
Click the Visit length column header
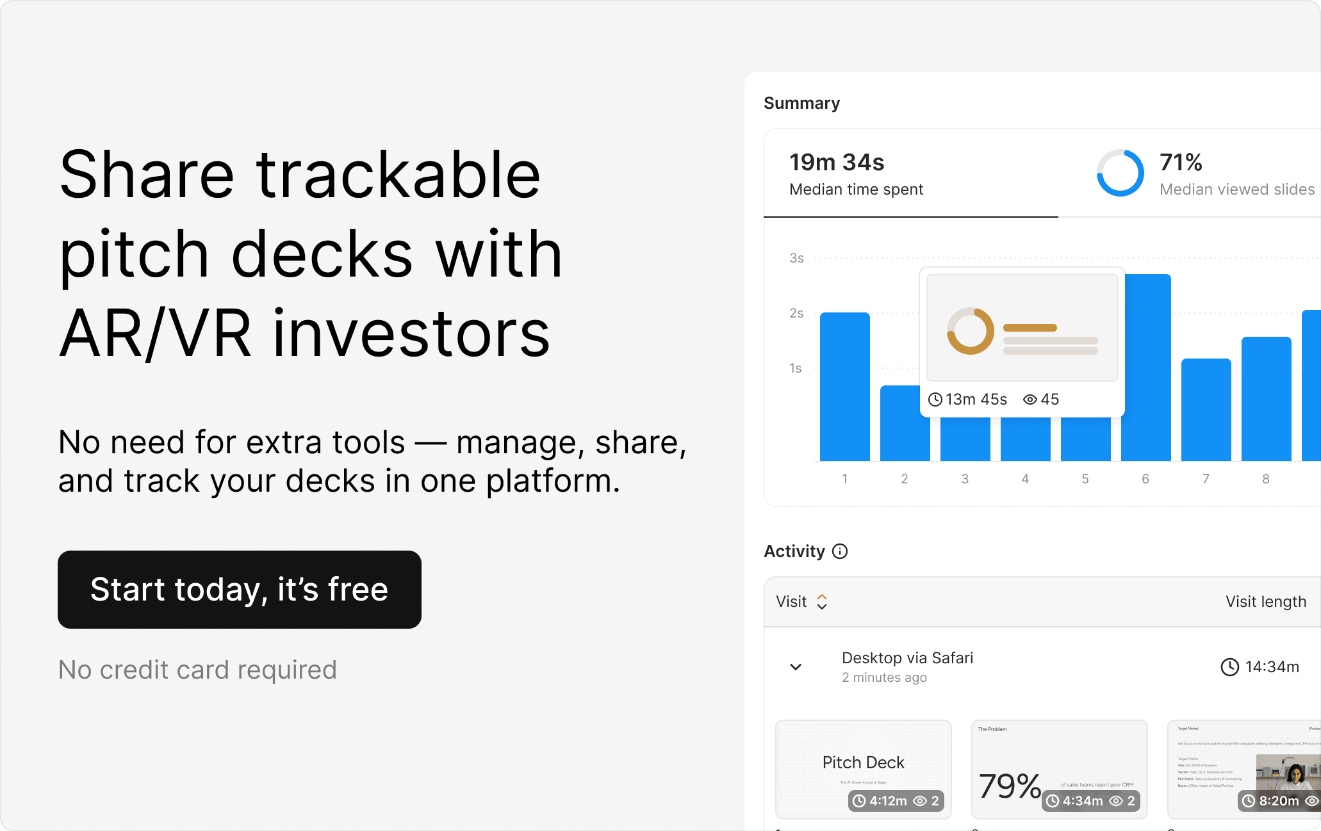click(1266, 602)
